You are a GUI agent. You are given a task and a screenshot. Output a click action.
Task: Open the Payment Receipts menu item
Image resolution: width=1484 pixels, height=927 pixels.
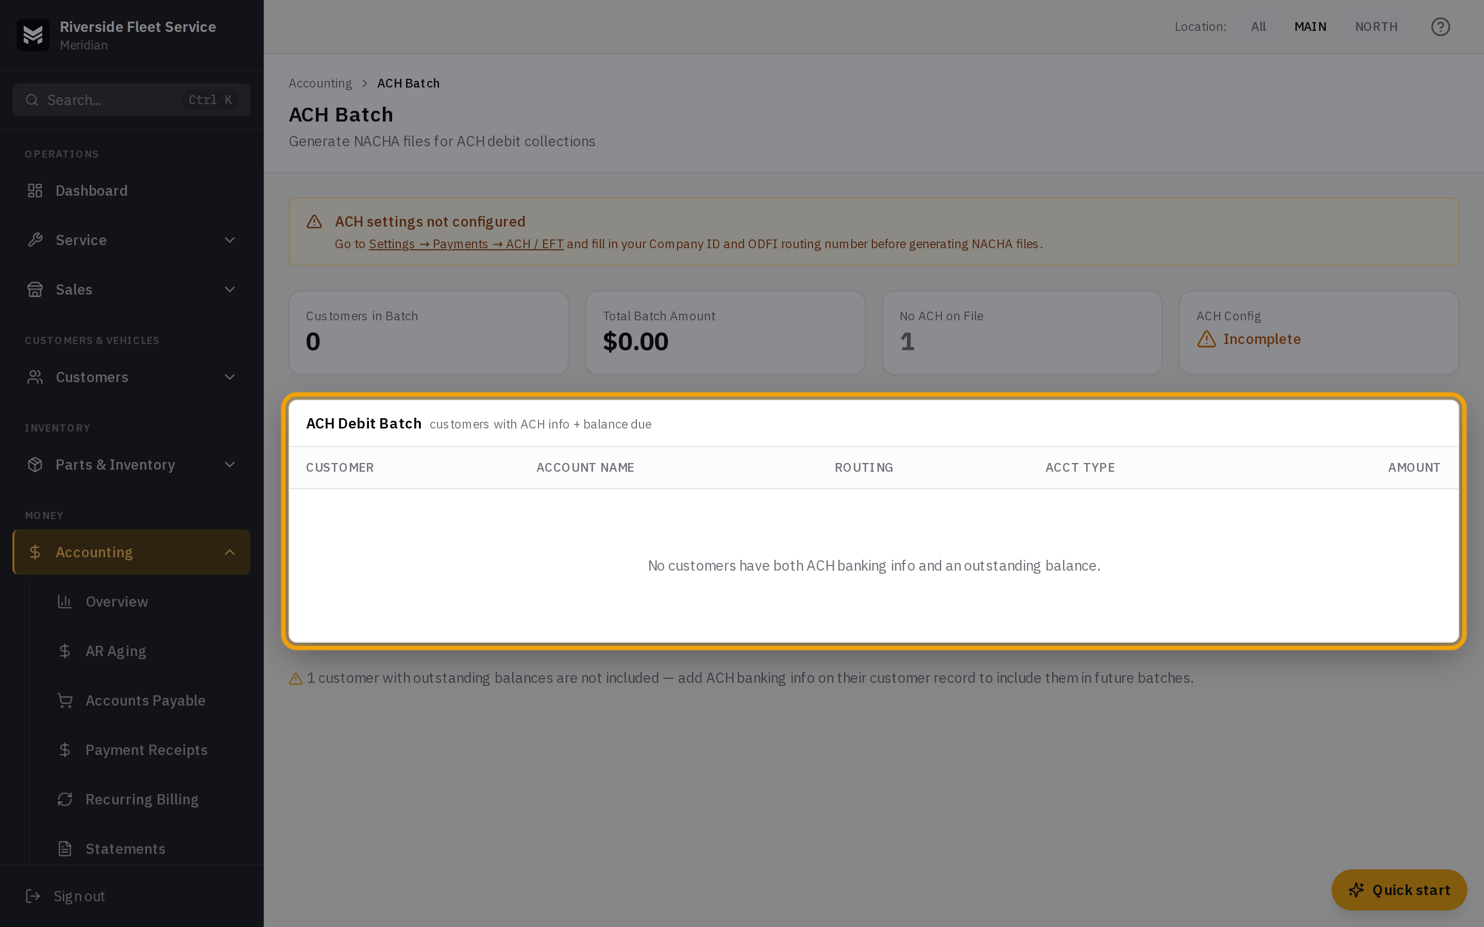146,750
